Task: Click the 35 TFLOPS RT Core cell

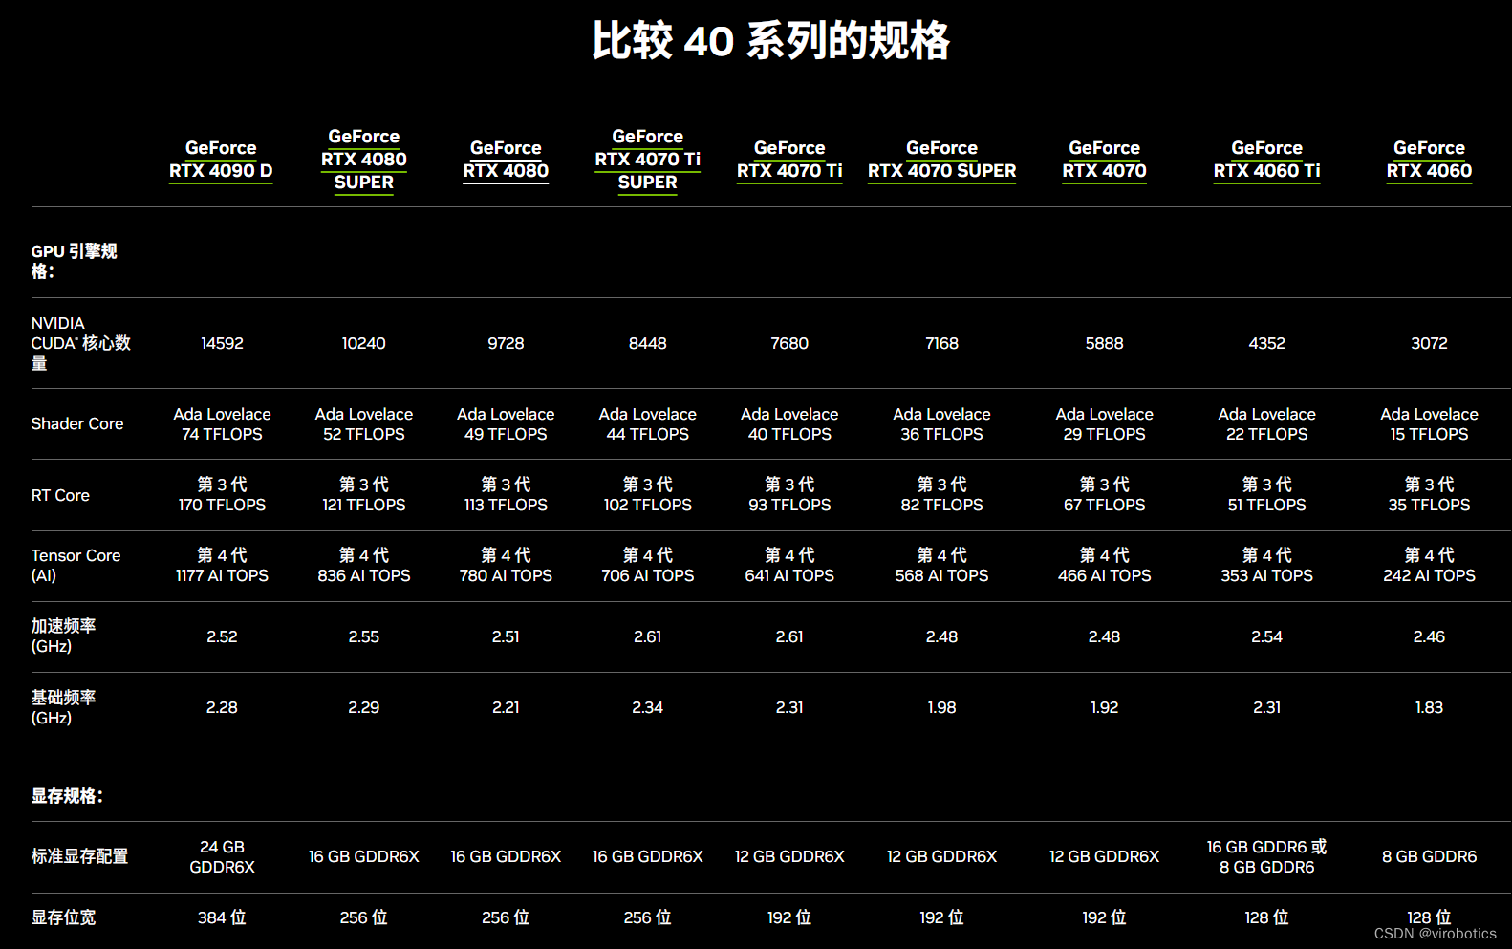Action: (1430, 495)
